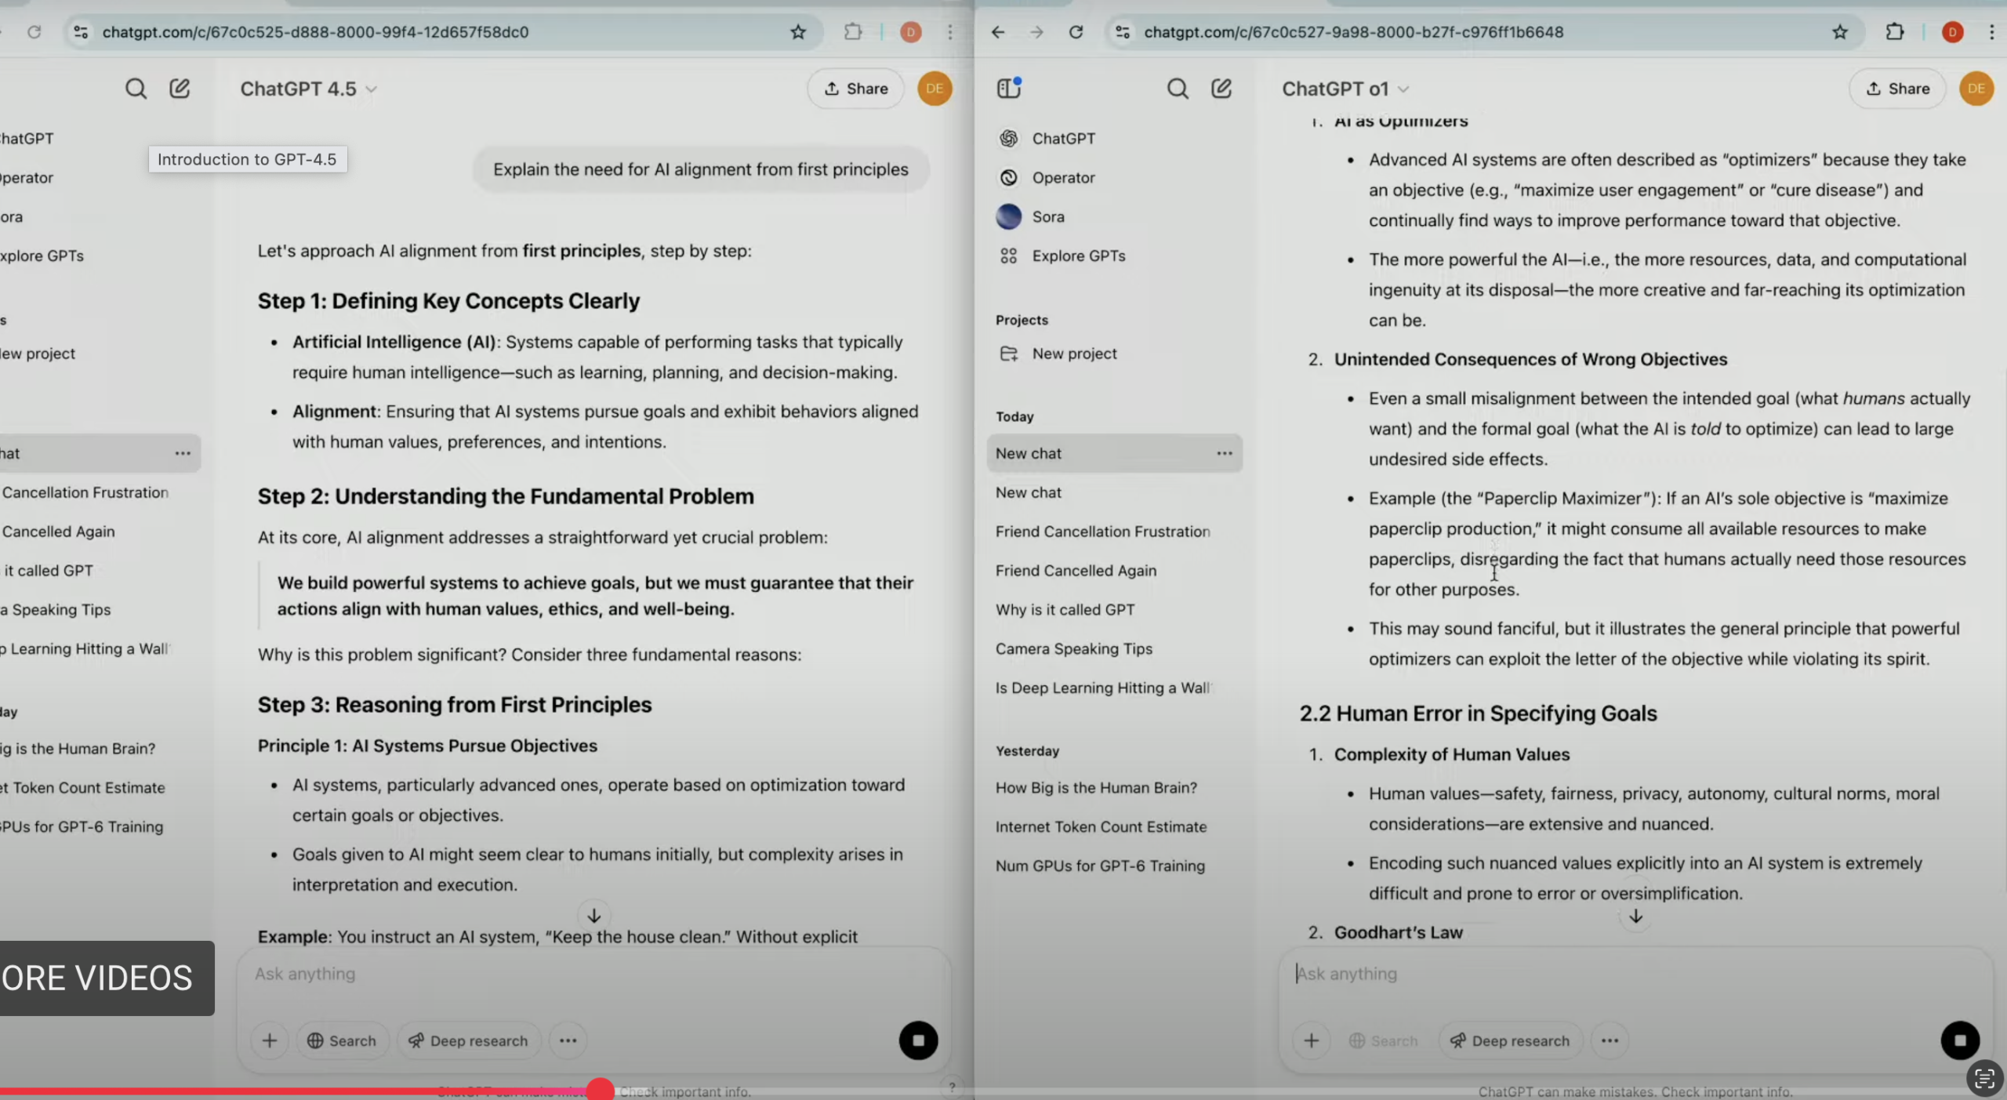The width and height of the screenshot is (2007, 1100).
Task: Open Is Deep Learning Hitting a Wall chat, right sidebar
Action: click(1114, 688)
